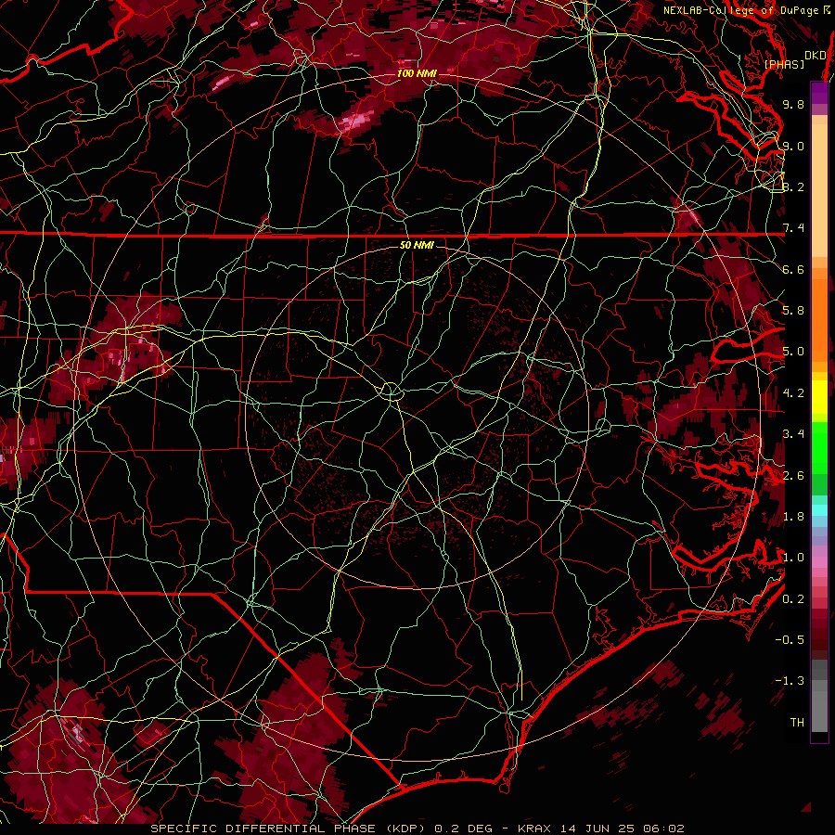Image resolution: width=835 pixels, height=835 pixels.
Task: Click the radar site circle at map center
Action: click(391, 392)
